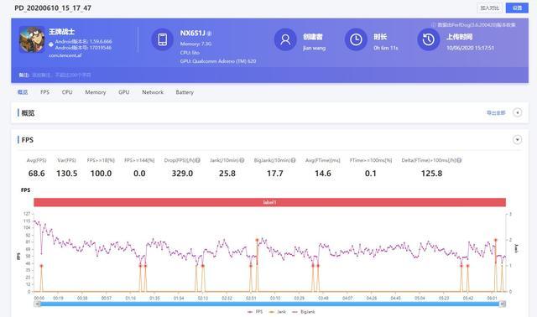Toggle the FPS series in chart legend

255,312
